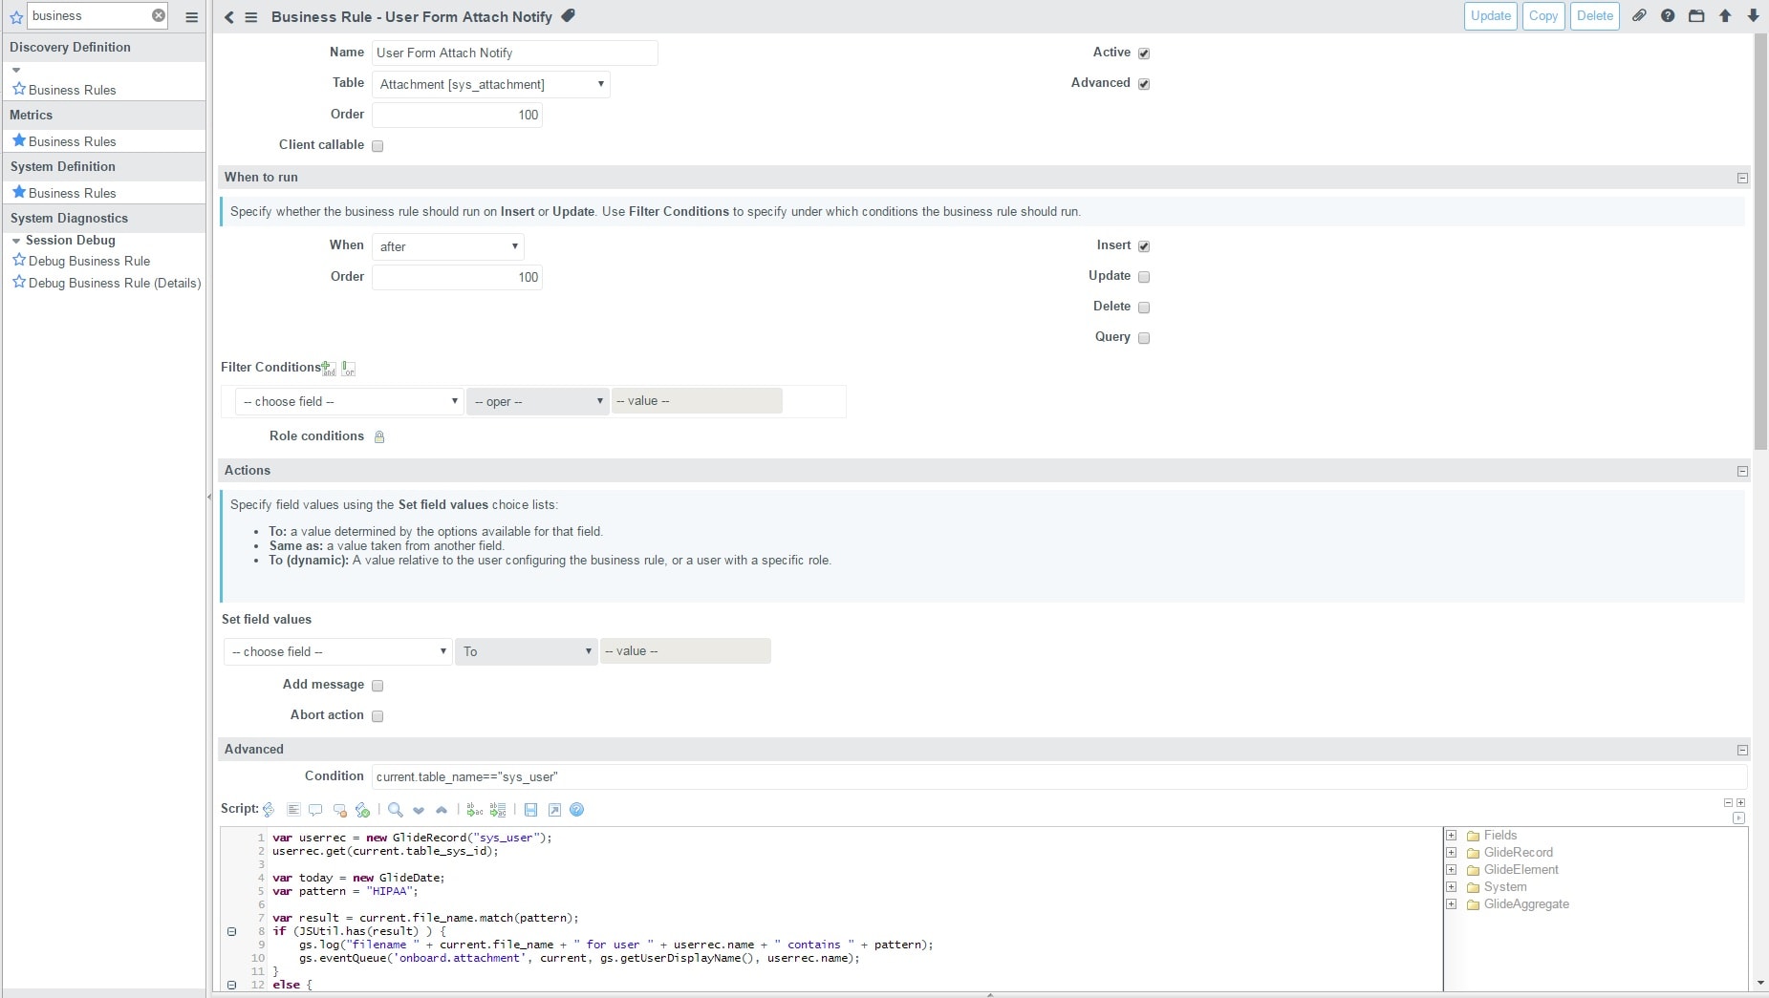Click the paperclip attachments icon in header
This screenshot has width=1769, height=998.
coord(1639,16)
